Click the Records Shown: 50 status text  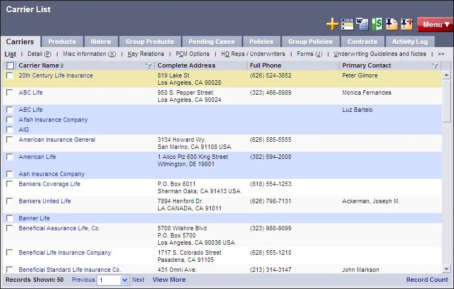(34, 280)
